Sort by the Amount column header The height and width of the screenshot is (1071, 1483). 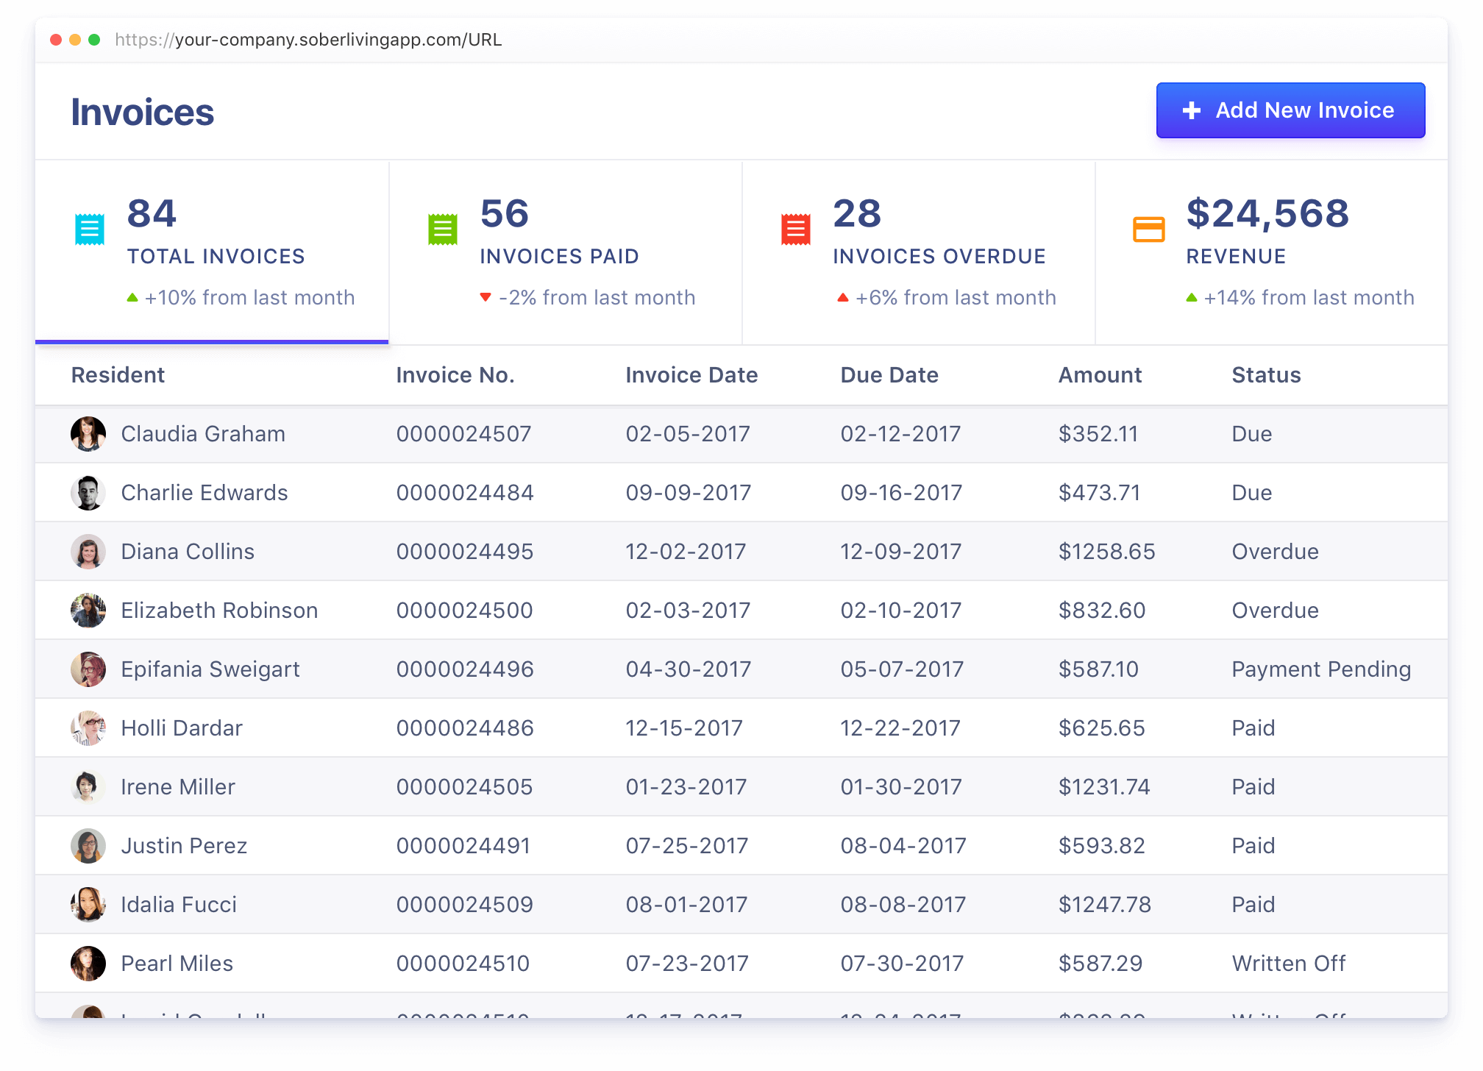(x=1100, y=375)
